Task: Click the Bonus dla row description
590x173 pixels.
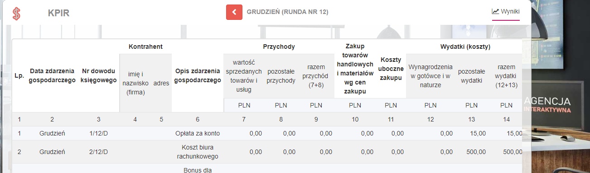Action: [198, 170]
